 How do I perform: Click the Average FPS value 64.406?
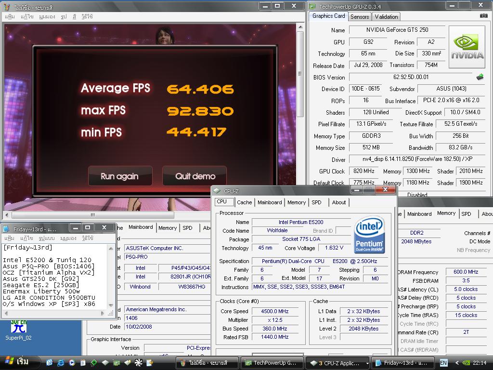[x=200, y=89]
